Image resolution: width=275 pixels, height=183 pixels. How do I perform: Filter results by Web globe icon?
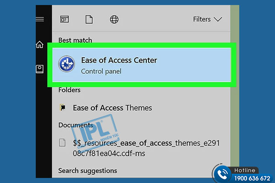pyautogui.click(x=114, y=19)
